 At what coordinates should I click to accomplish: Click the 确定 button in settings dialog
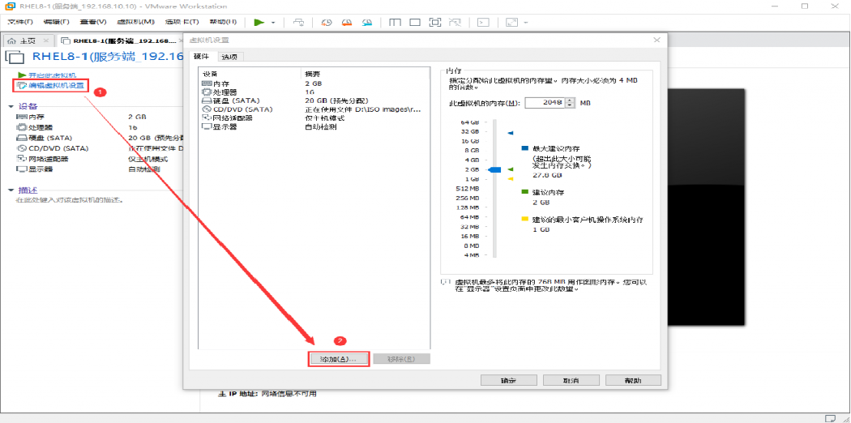pyautogui.click(x=509, y=380)
